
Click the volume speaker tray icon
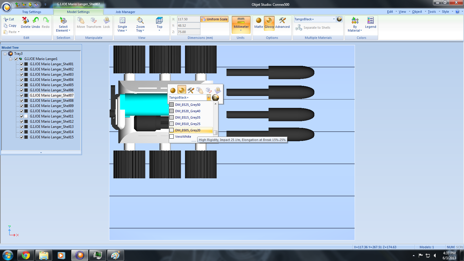pos(435,255)
